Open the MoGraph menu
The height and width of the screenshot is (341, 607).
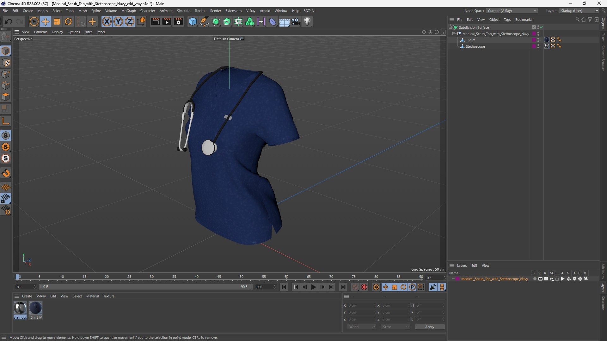click(x=128, y=11)
